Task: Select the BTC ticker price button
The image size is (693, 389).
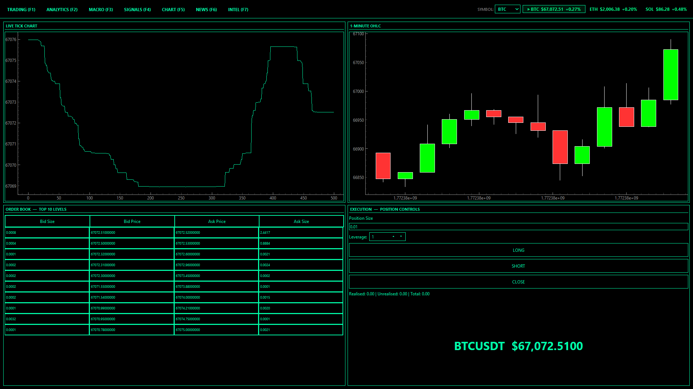Action: click(554, 9)
